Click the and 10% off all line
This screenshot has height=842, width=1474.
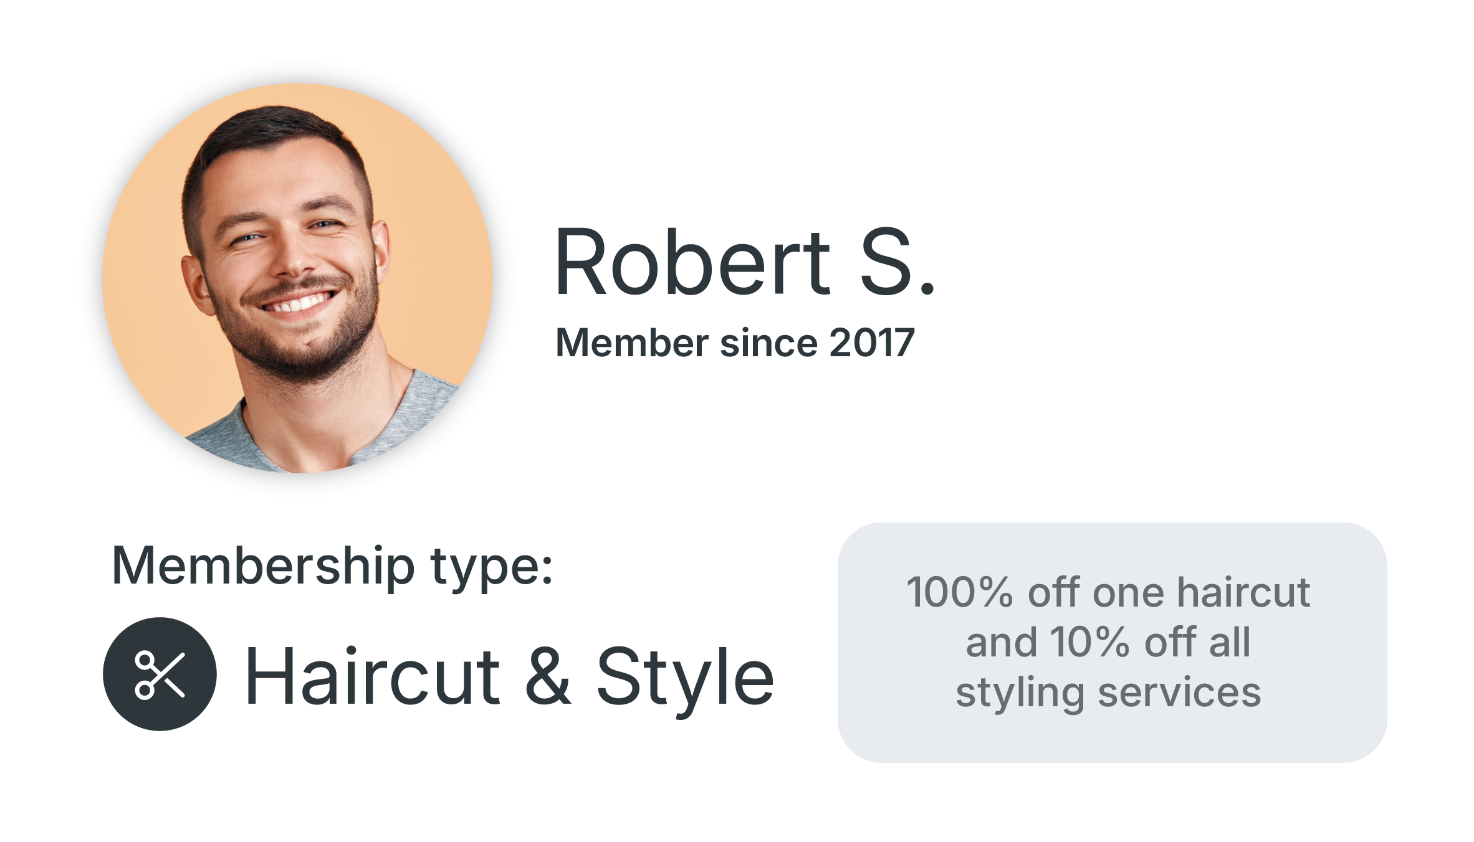[1108, 642]
